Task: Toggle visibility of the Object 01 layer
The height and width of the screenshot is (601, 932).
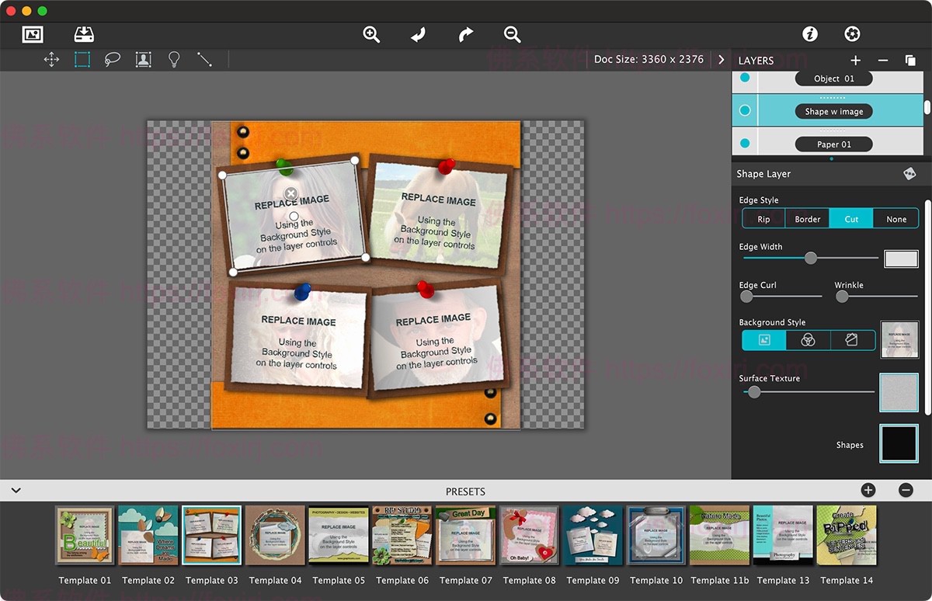Action: [744, 78]
